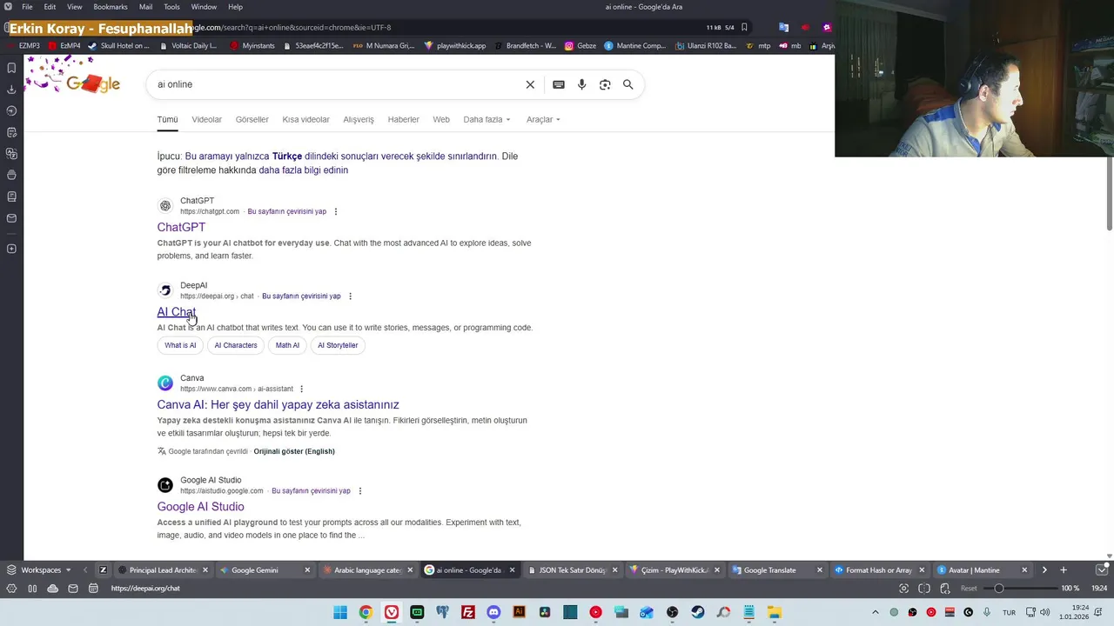The width and height of the screenshot is (1114, 626).
Task: Open Adobe Illustrator from the taskbar
Action: click(520, 612)
